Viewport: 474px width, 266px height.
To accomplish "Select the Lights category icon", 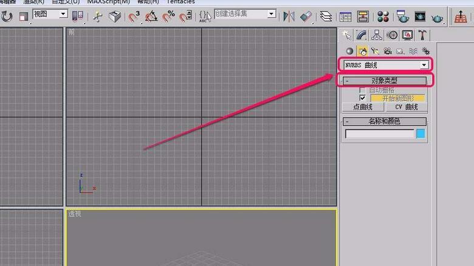I will point(374,52).
